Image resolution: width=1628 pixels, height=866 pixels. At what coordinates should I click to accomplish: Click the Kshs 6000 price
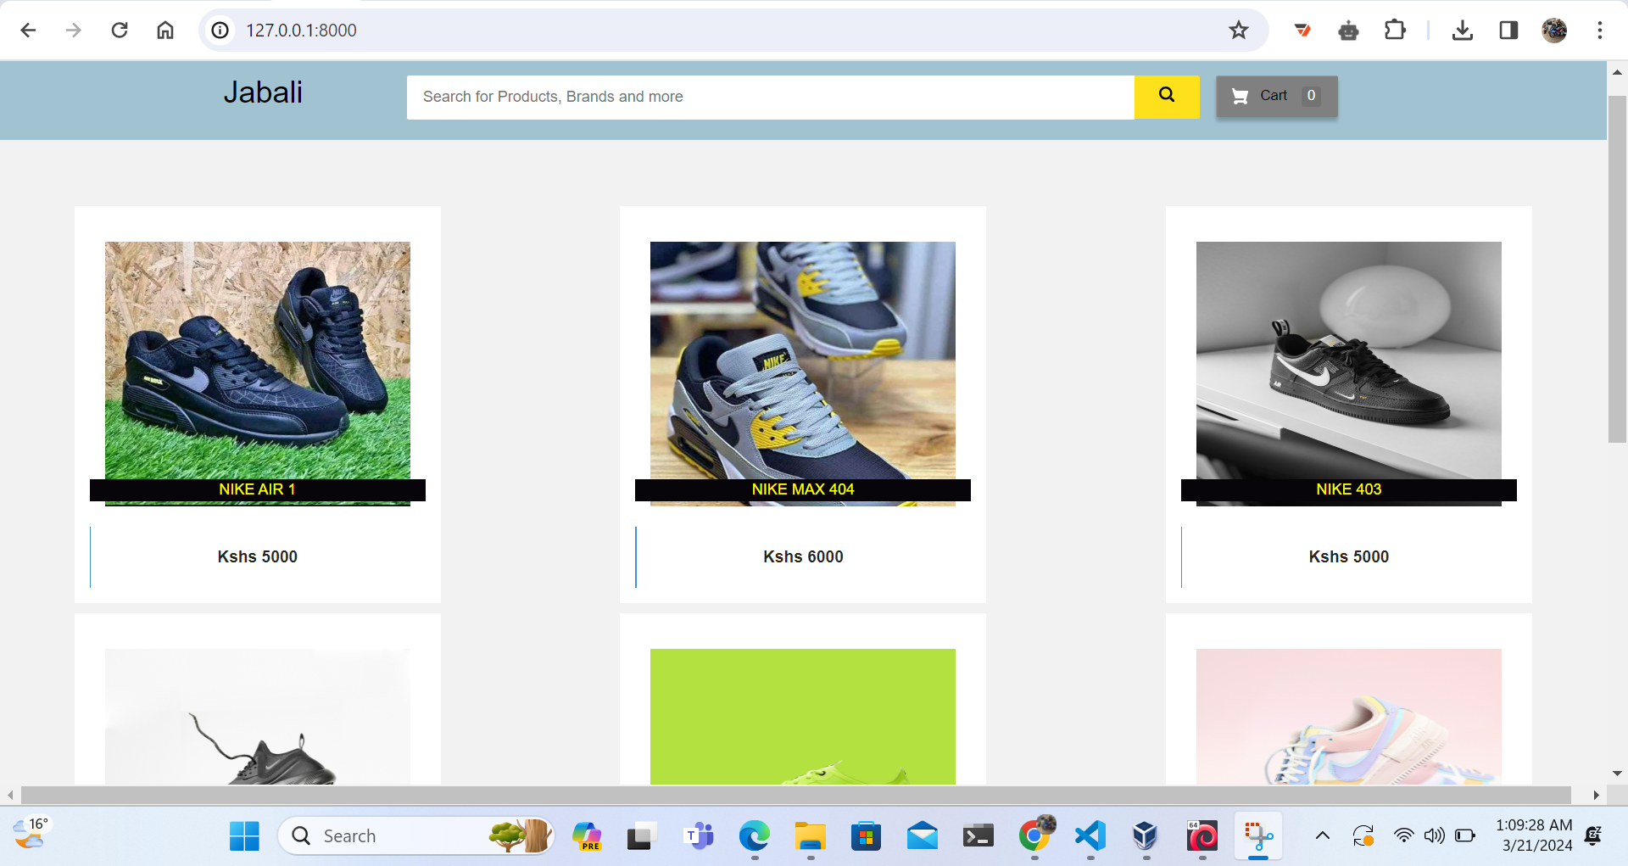point(803,556)
